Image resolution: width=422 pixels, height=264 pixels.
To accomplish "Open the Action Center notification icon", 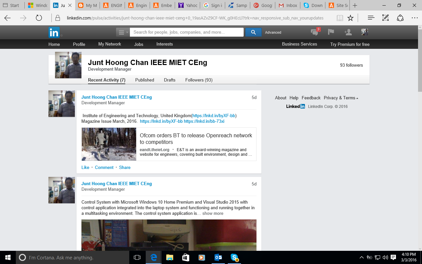I will 393,257.
